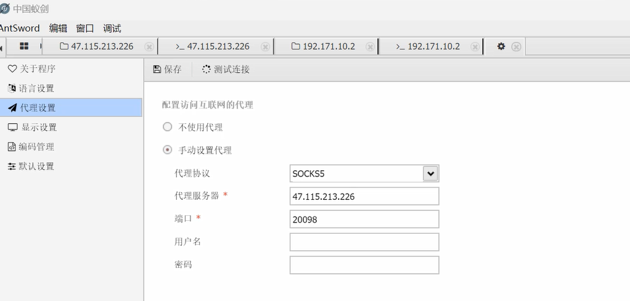Click the 配置访问互联网的代理 heading text
This screenshot has height=301, width=630.
tap(208, 105)
